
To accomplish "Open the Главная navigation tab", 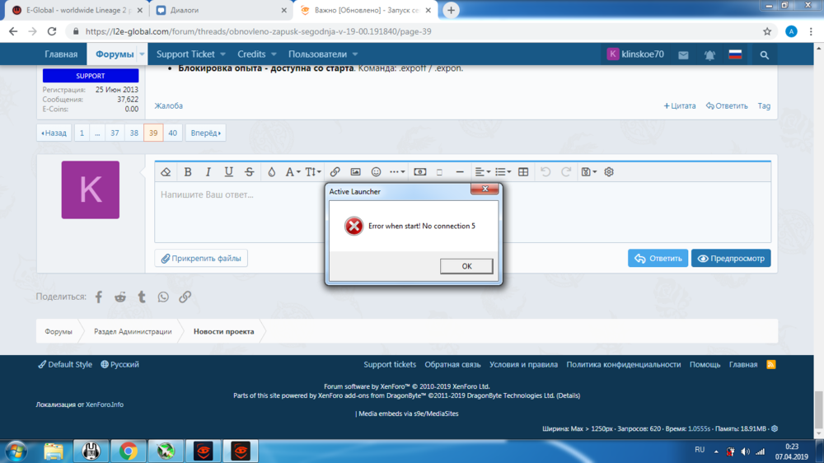I will pyautogui.click(x=61, y=54).
